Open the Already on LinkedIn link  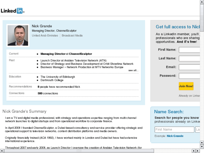coord(189,96)
